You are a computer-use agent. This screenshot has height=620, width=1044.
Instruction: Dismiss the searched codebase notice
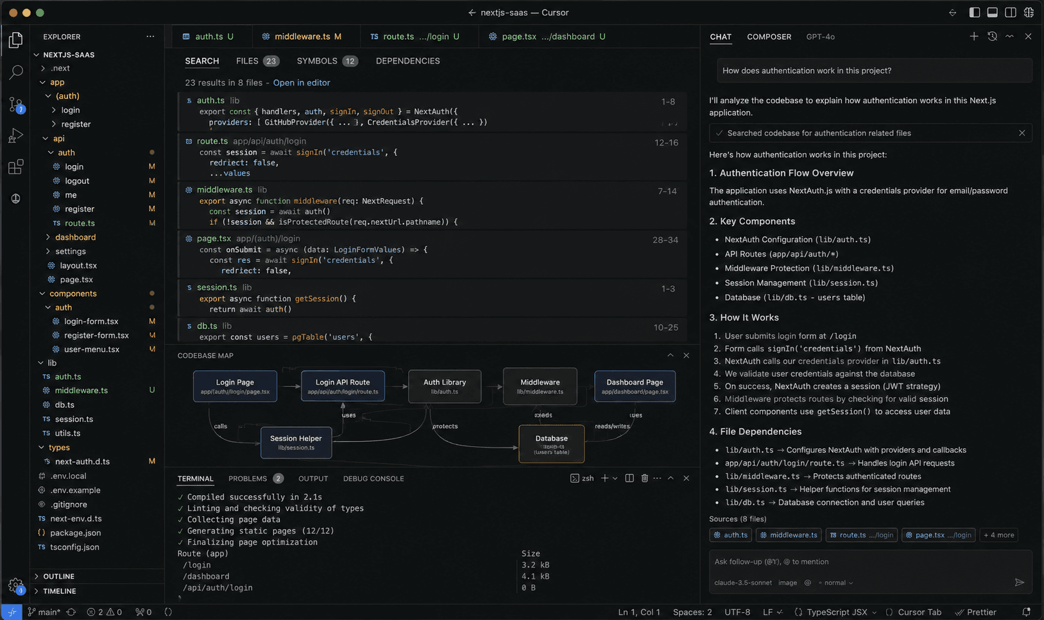pyautogui.click(x=1022, y=133)
